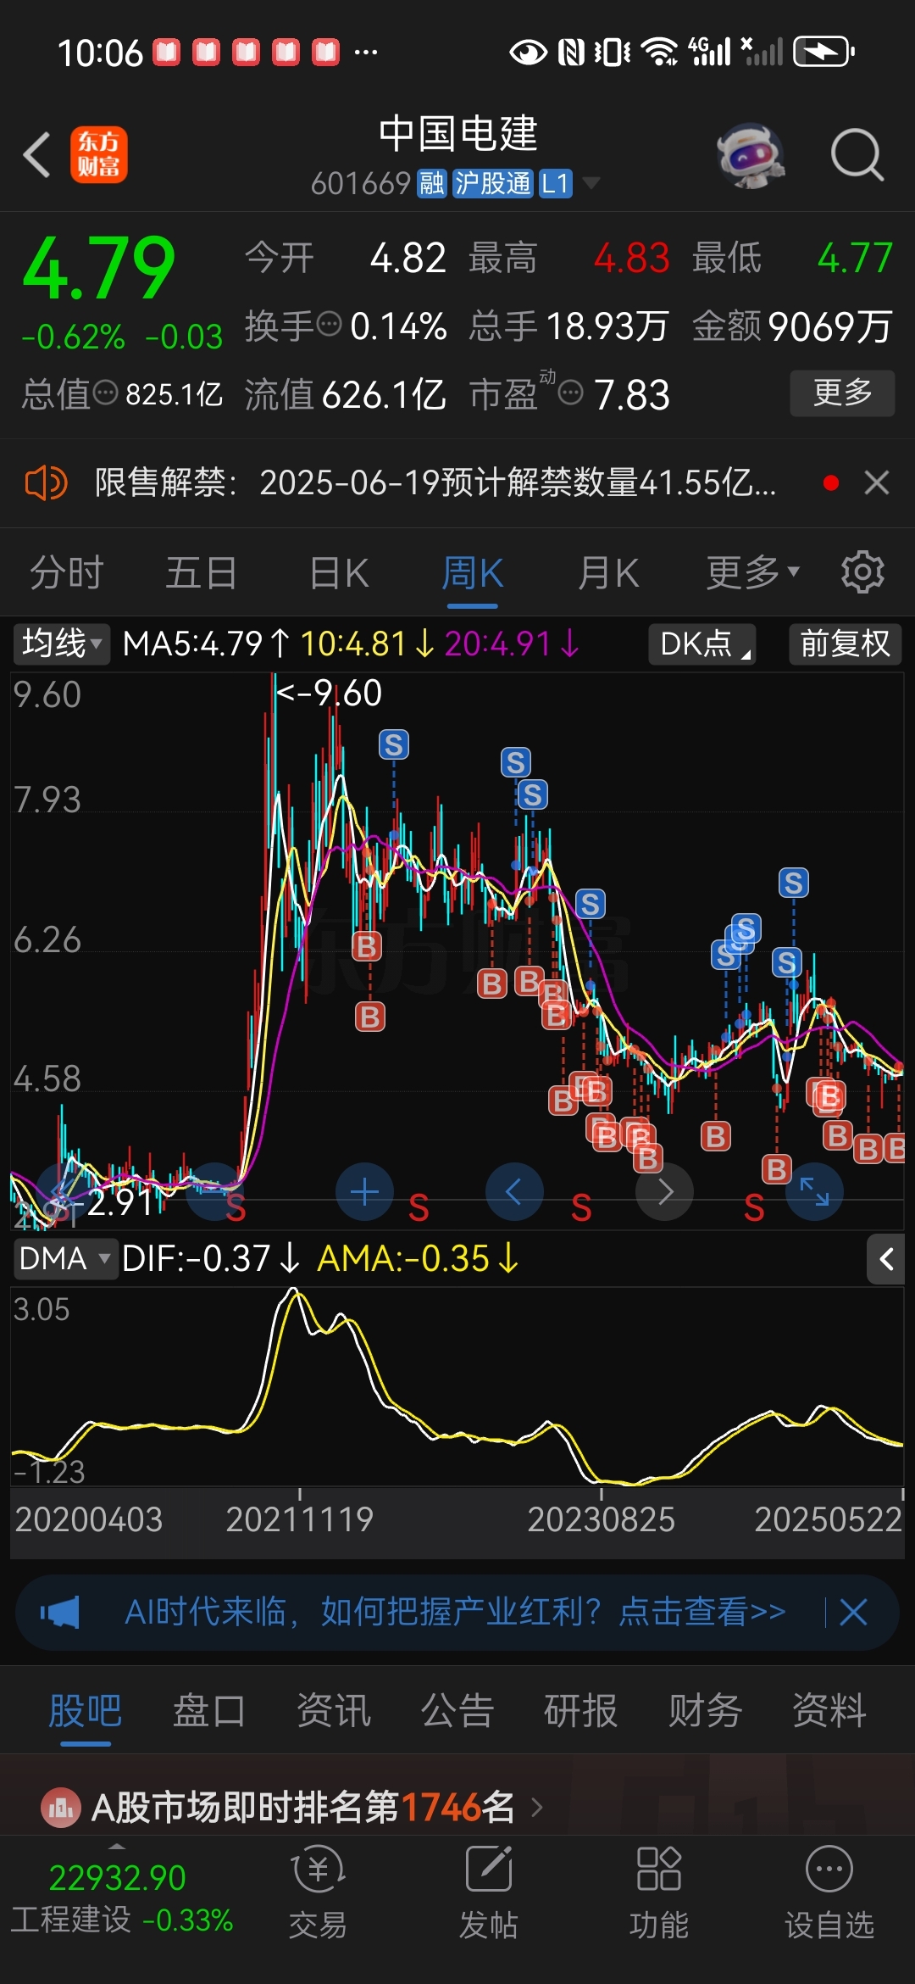Tap the 20211119 timeline marker

[299, 1519]
